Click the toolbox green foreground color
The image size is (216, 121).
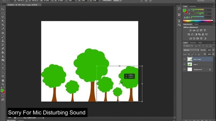(x=2, y=90)
